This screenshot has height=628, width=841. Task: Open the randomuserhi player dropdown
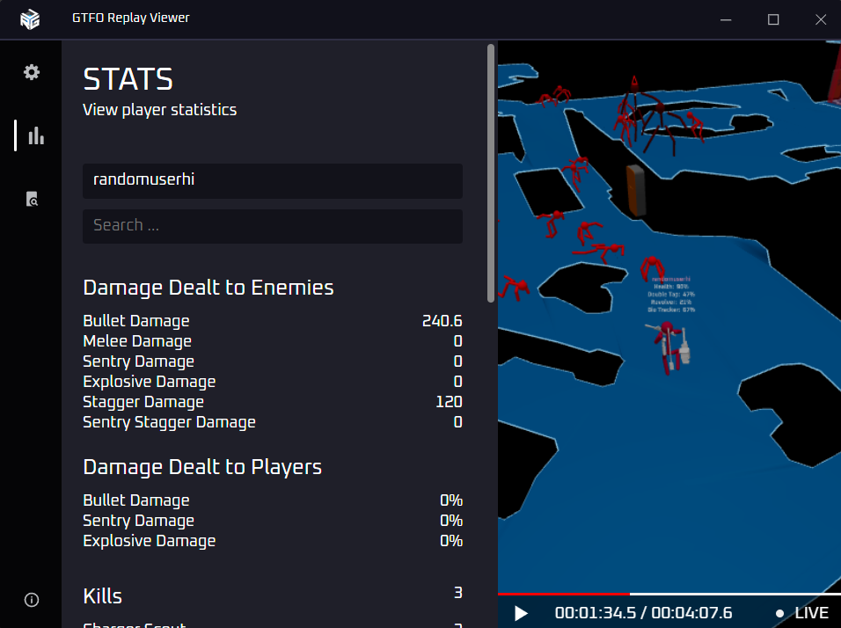[273, 180]
